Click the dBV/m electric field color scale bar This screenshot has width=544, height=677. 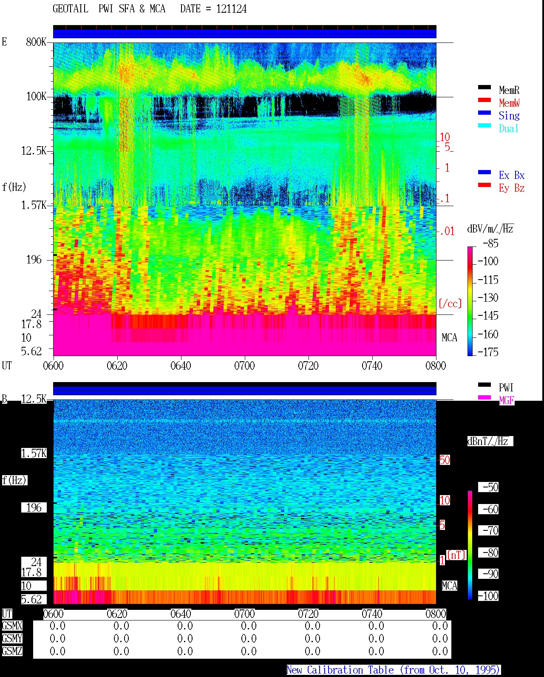[470, 301]
